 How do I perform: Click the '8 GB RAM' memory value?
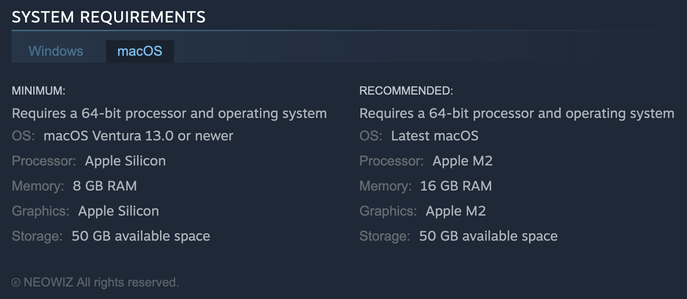click(105, 186)
